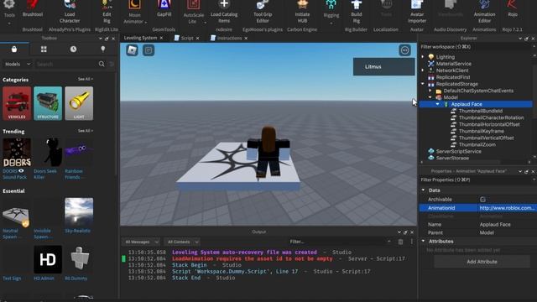Open the Light category
The width and height of the screenshot is (537, 302).
pos(79,103)
